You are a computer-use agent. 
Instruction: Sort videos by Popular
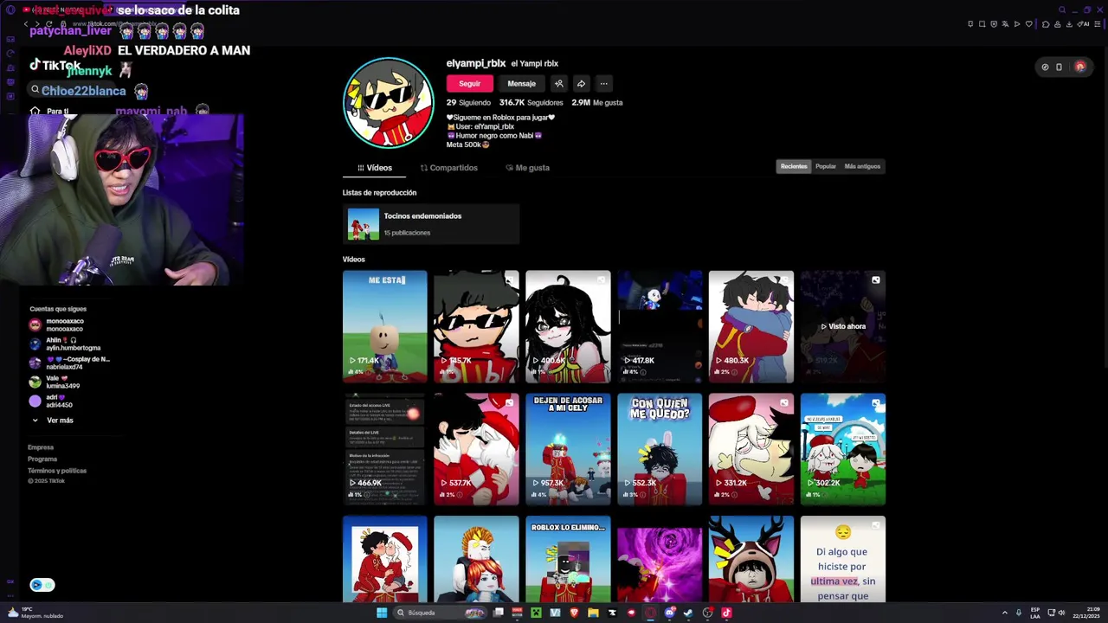tap(826, 166)
